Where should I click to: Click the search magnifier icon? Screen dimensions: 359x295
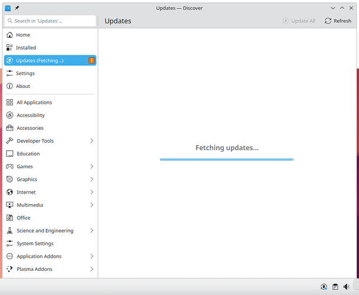(x=10, y=21)
